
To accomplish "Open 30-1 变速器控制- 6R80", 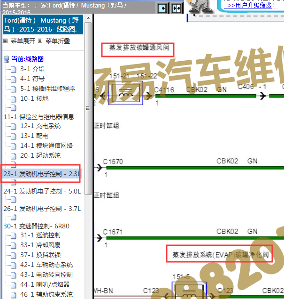I will 36,226.
